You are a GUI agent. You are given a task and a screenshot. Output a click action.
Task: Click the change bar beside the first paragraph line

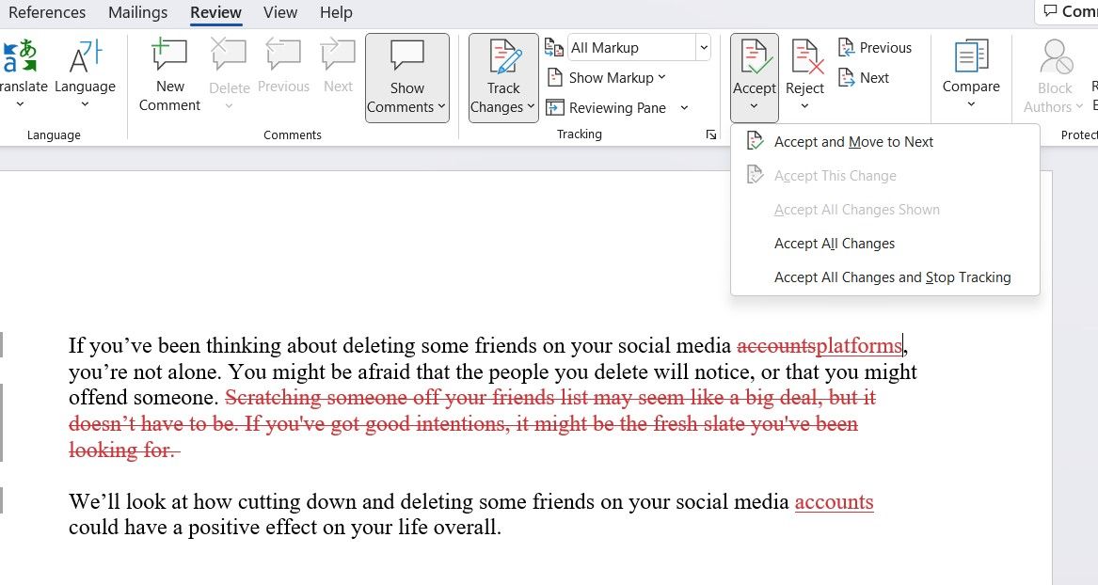2,345
